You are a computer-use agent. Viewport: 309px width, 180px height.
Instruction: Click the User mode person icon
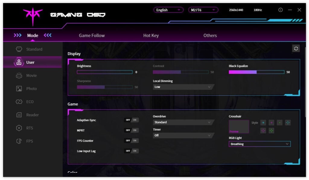point(19,62)
